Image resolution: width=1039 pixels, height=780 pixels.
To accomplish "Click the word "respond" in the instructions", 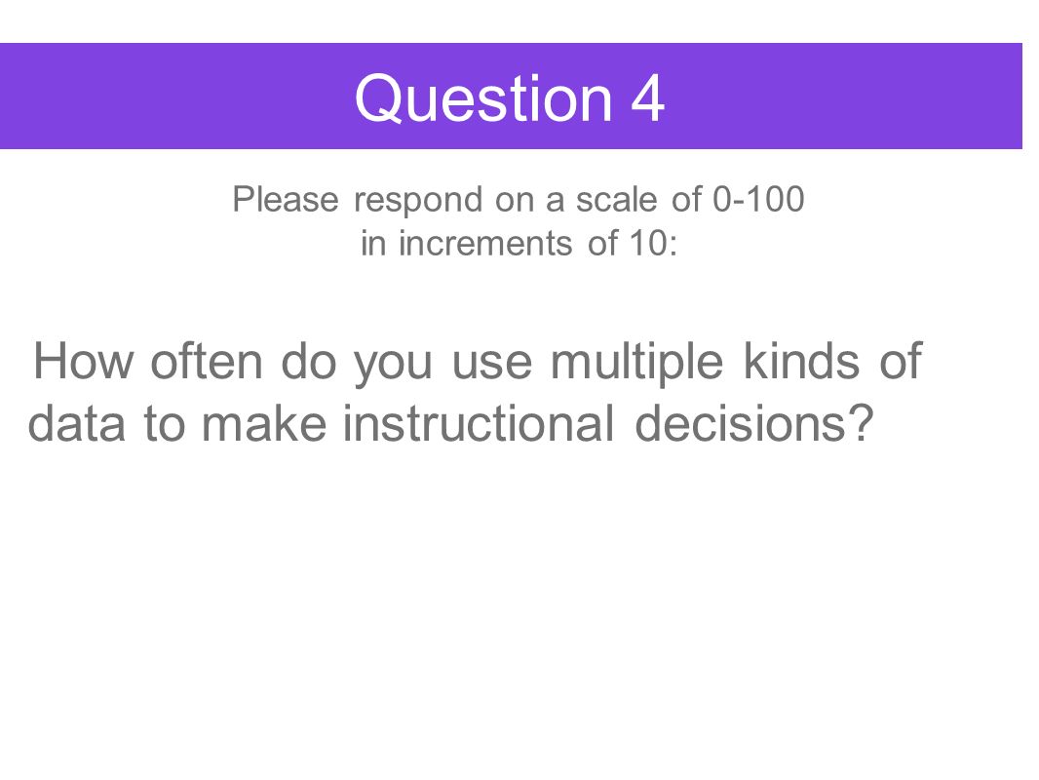I will [x=418, y=201].
